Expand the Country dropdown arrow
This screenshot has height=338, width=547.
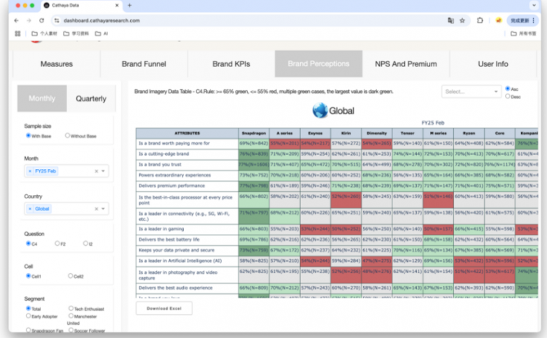point(104,209)
